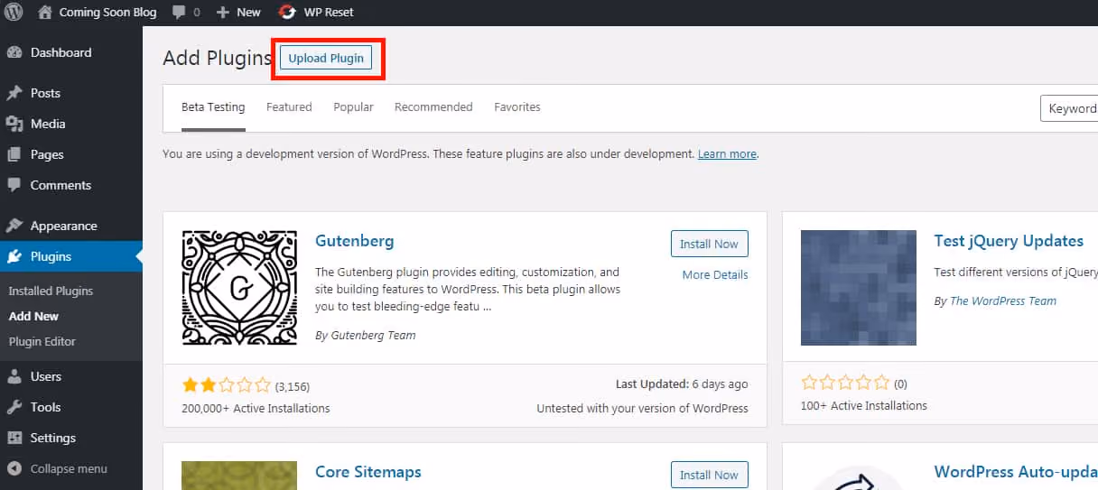Click Coming Soon Blog site name
The image size is (1098, 490).
coord(107,13)
